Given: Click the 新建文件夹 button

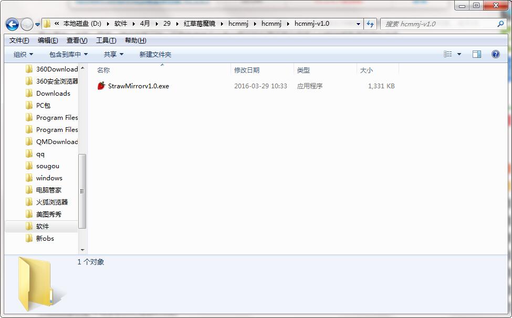Looking at the screenshot, I should (x=155, y=54).
